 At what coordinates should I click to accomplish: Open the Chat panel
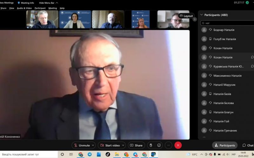click(x=248, y=145)
